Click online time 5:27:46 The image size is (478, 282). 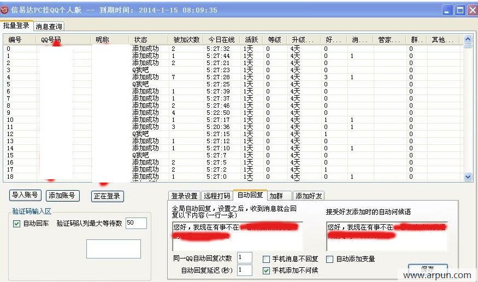[x=218, y=105]
